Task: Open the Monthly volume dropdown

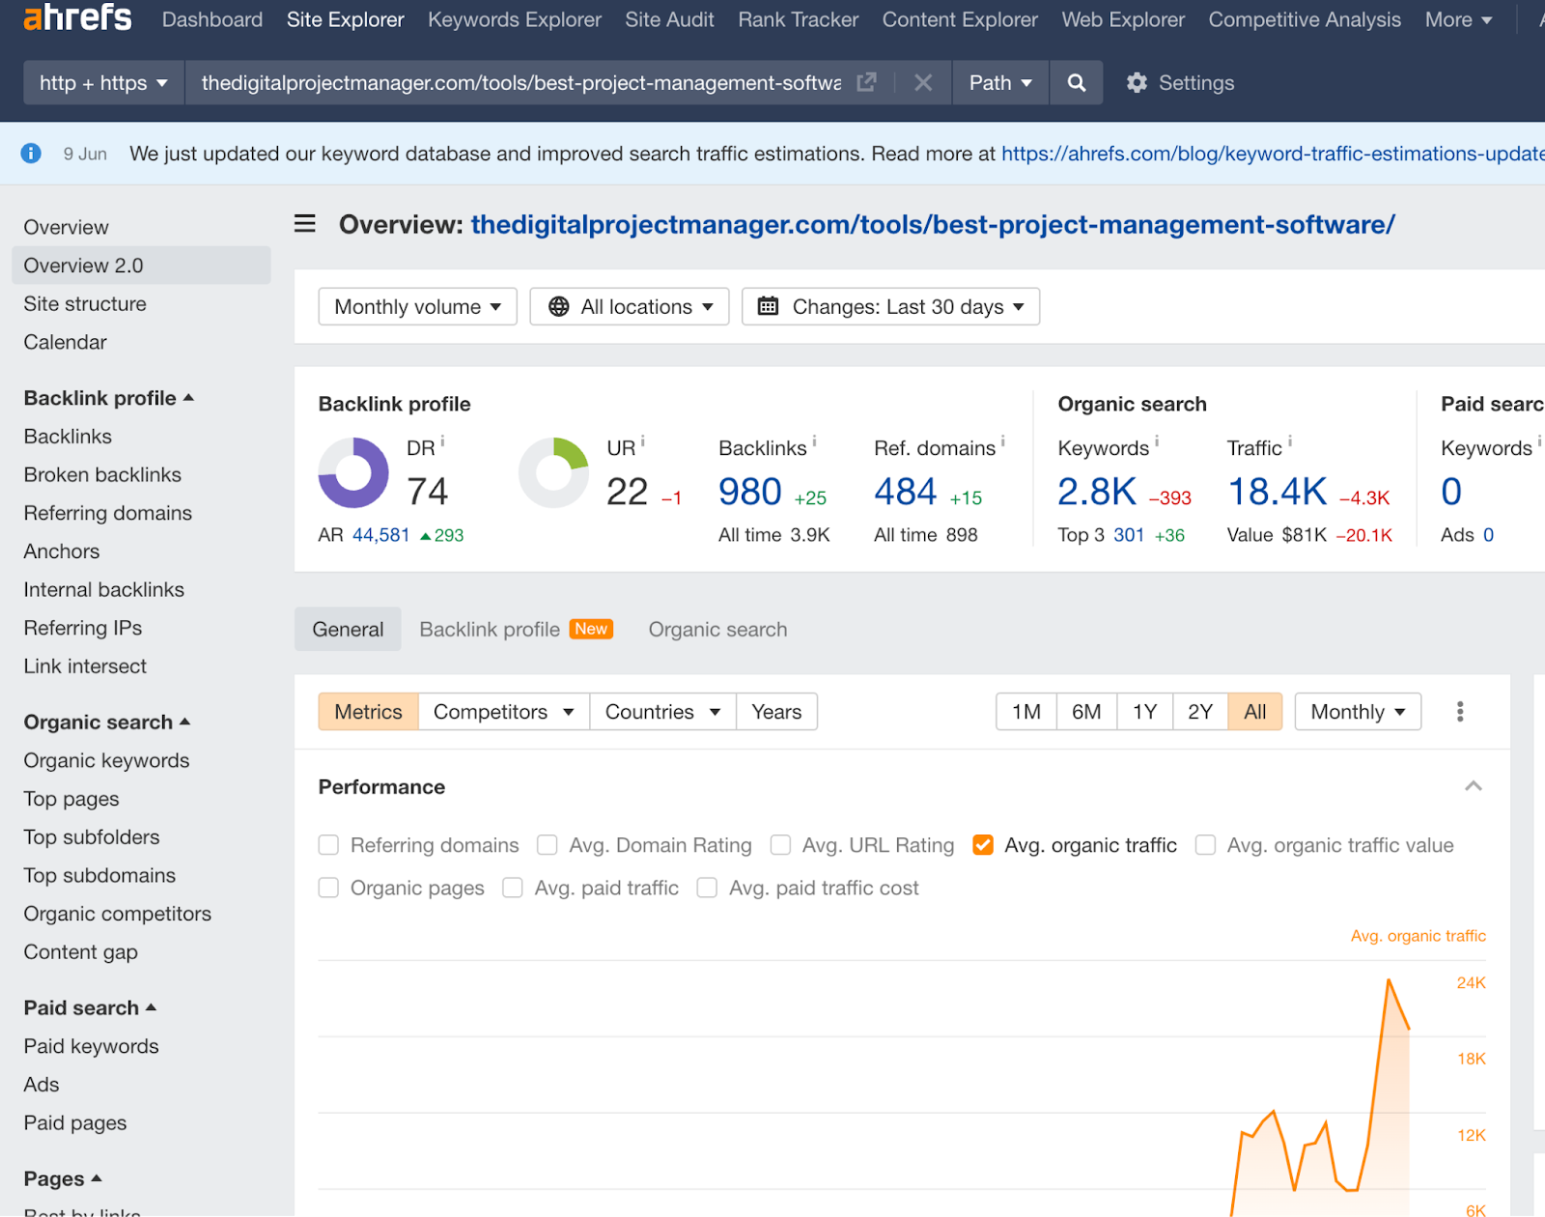Action: point(417,306)
